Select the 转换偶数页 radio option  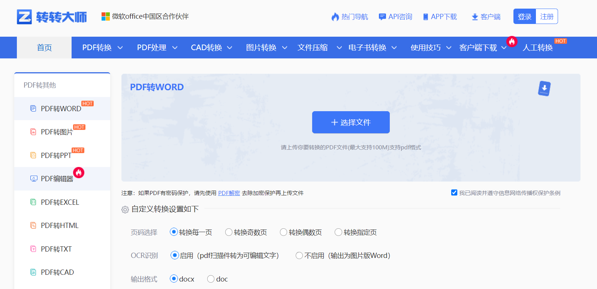[x=284, y=232]
